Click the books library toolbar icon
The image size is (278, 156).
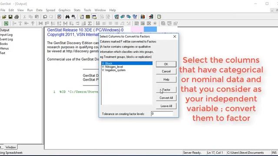pyautogui.click(x=143, y=17)
